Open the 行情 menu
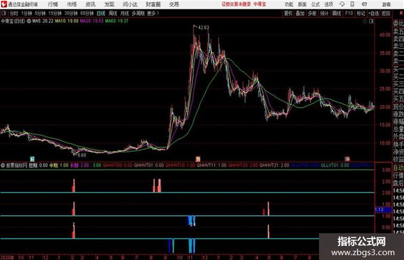404x260 pixels. tap(53, 4)
